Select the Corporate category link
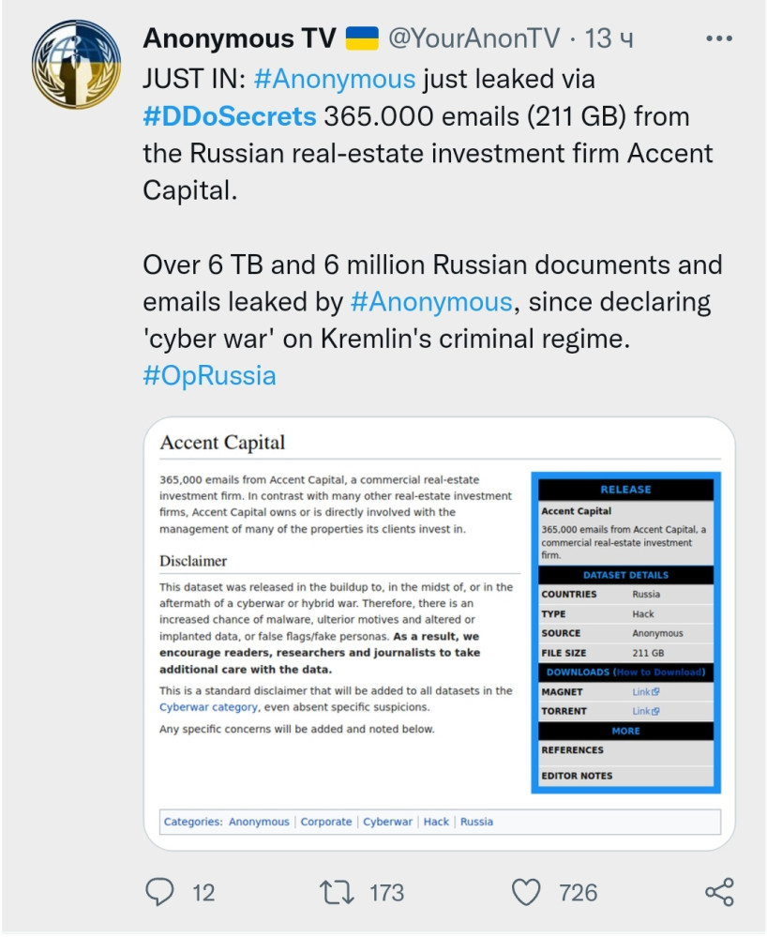The image size is (767, 937). [326, 822]
